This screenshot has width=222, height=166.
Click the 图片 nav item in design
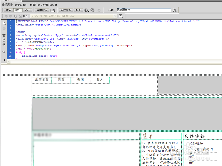pyautogui.click(x=100, y=80)
